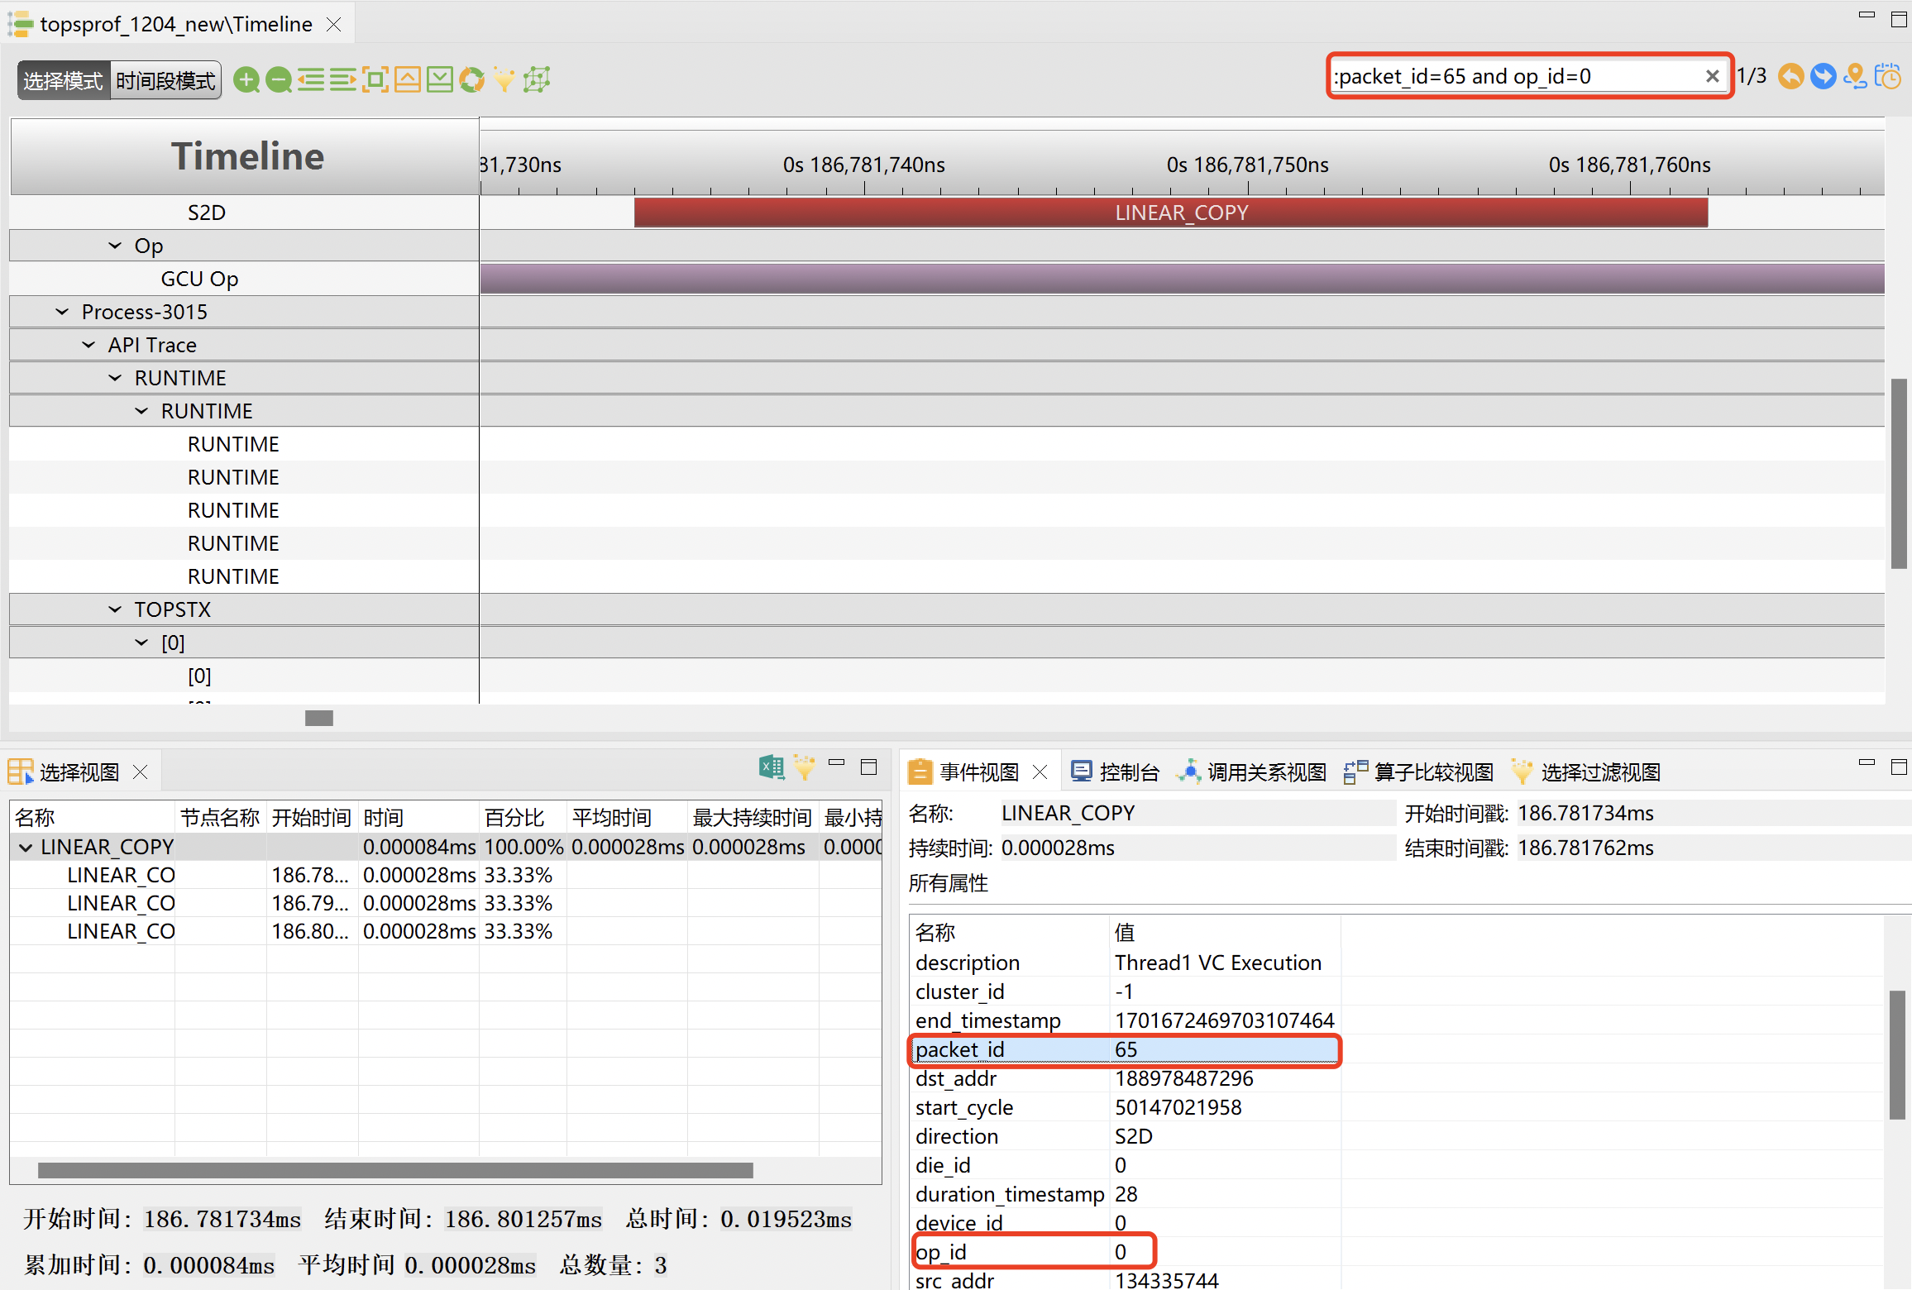Viewport: 1912px width, 1290px height.
Task: Click the 3D cube graph icon
Action: 537,80
